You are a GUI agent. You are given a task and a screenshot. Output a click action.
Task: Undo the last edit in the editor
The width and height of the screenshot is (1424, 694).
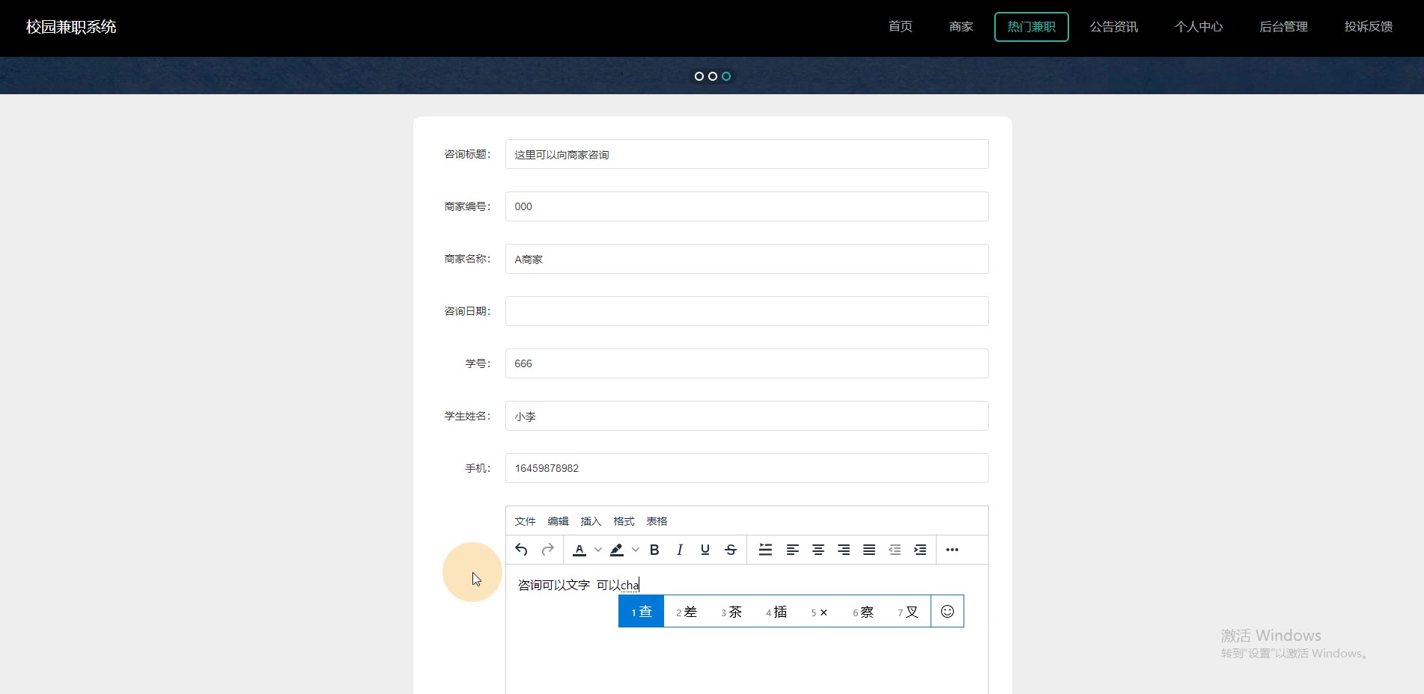(x=522, y=550)
